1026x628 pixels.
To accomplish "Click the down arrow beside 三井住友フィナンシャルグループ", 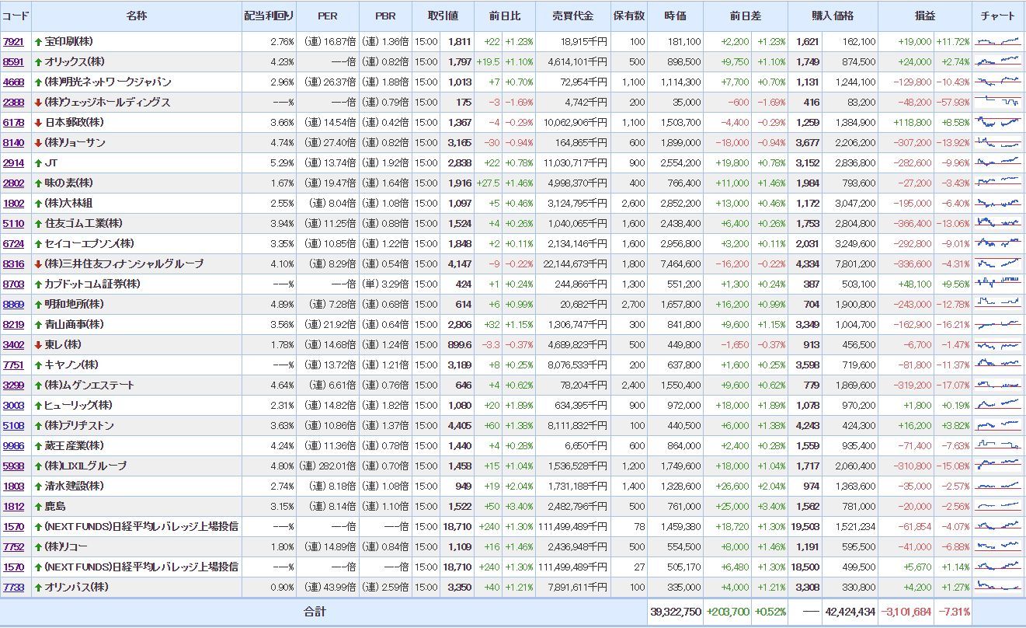I will (x=38, y=264).
